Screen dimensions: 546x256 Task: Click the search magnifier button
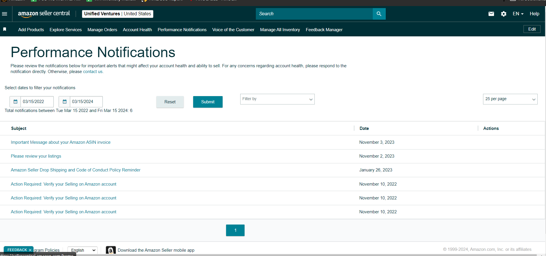tap(379, 14)
